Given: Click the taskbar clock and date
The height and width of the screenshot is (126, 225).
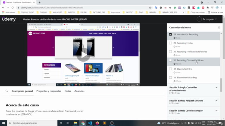Looking at the screenshot, I should click(212, 123).
